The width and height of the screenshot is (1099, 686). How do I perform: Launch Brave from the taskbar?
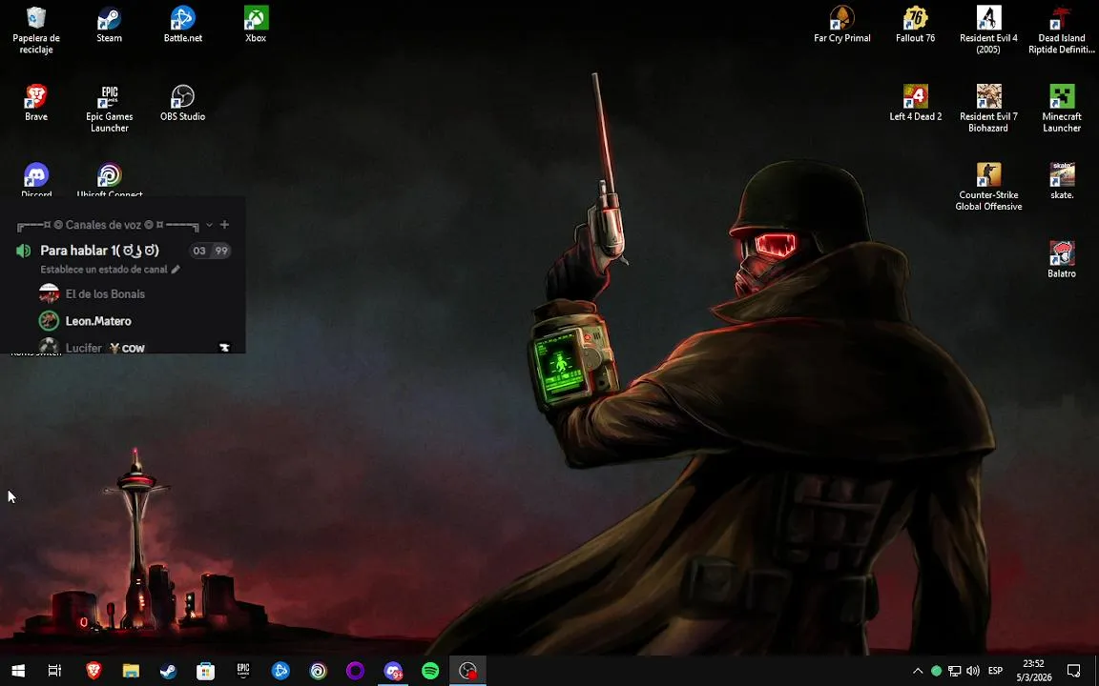pyautogui.click(x=93, y=671)
